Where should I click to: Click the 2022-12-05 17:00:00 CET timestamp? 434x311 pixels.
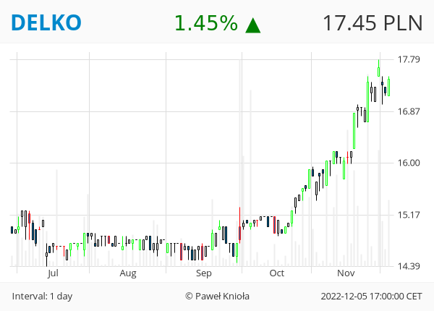(x=372, y=297)
